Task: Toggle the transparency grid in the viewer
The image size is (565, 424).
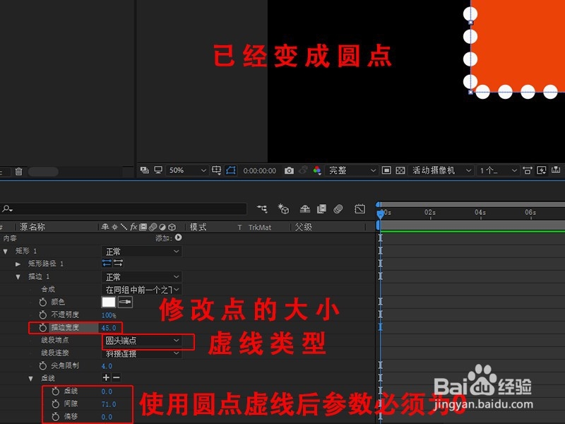Action: click(400, 170)
